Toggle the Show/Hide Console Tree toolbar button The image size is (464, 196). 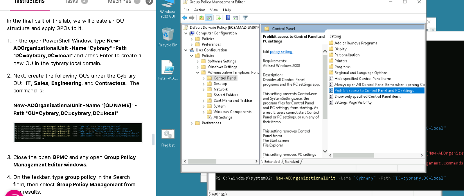pyautogui.click(x=209, y=18)
